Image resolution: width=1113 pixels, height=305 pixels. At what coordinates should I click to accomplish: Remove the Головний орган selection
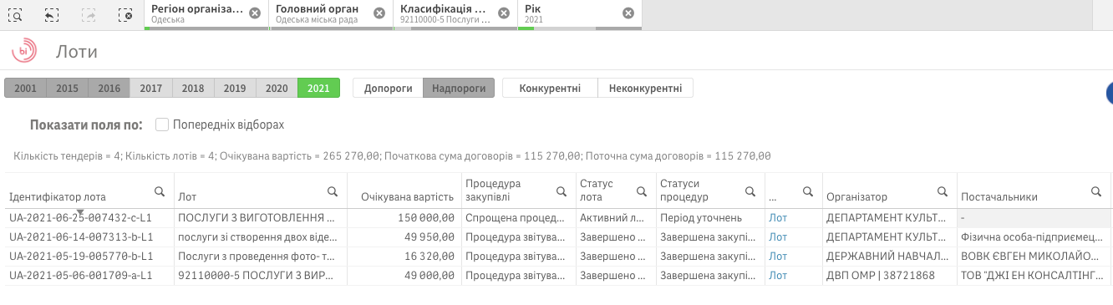tap(379, 13)
